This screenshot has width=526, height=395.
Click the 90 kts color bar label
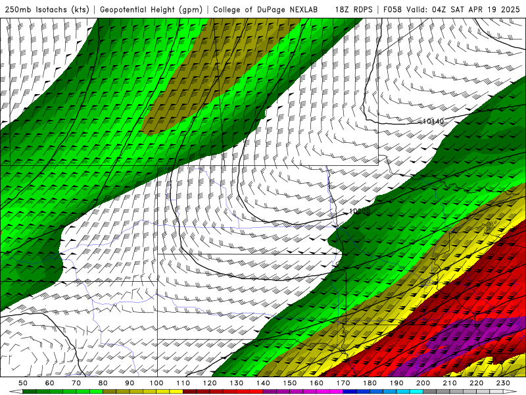click(130, 383)
